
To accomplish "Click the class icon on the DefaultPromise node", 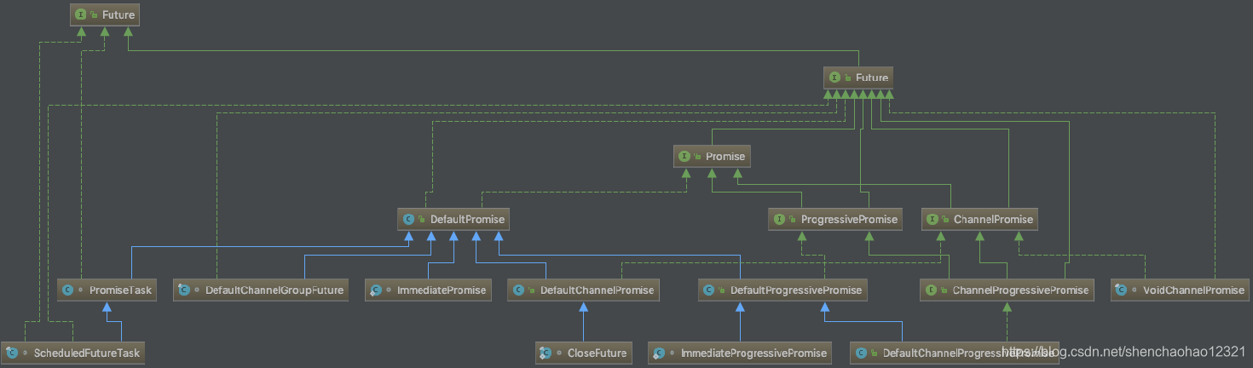I will tap(408, 219).
